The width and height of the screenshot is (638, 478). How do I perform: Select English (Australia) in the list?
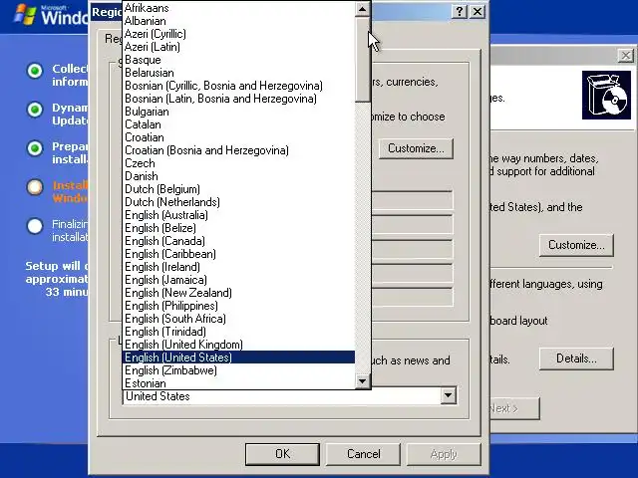point(238,215)
